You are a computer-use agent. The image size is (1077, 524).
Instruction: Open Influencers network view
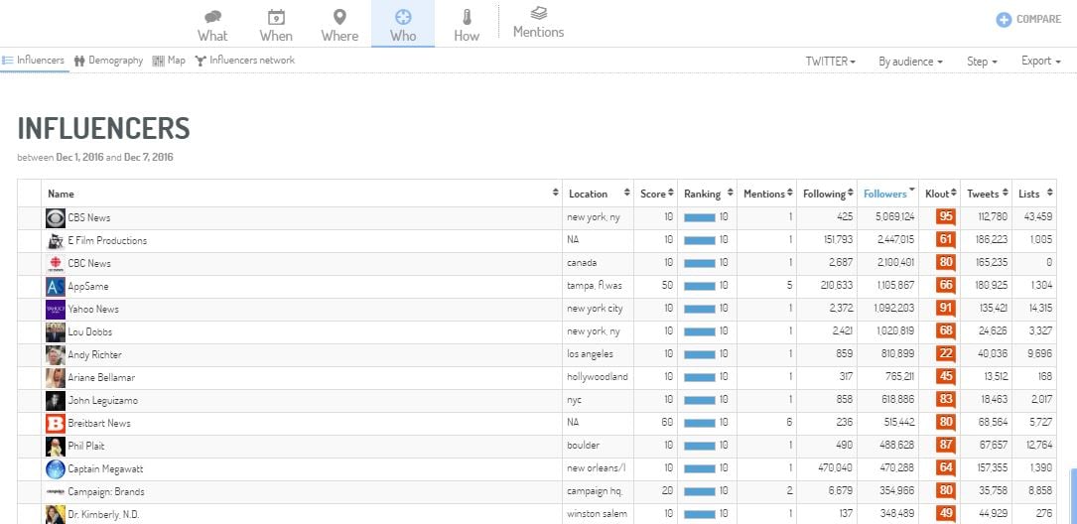point(244,61)
